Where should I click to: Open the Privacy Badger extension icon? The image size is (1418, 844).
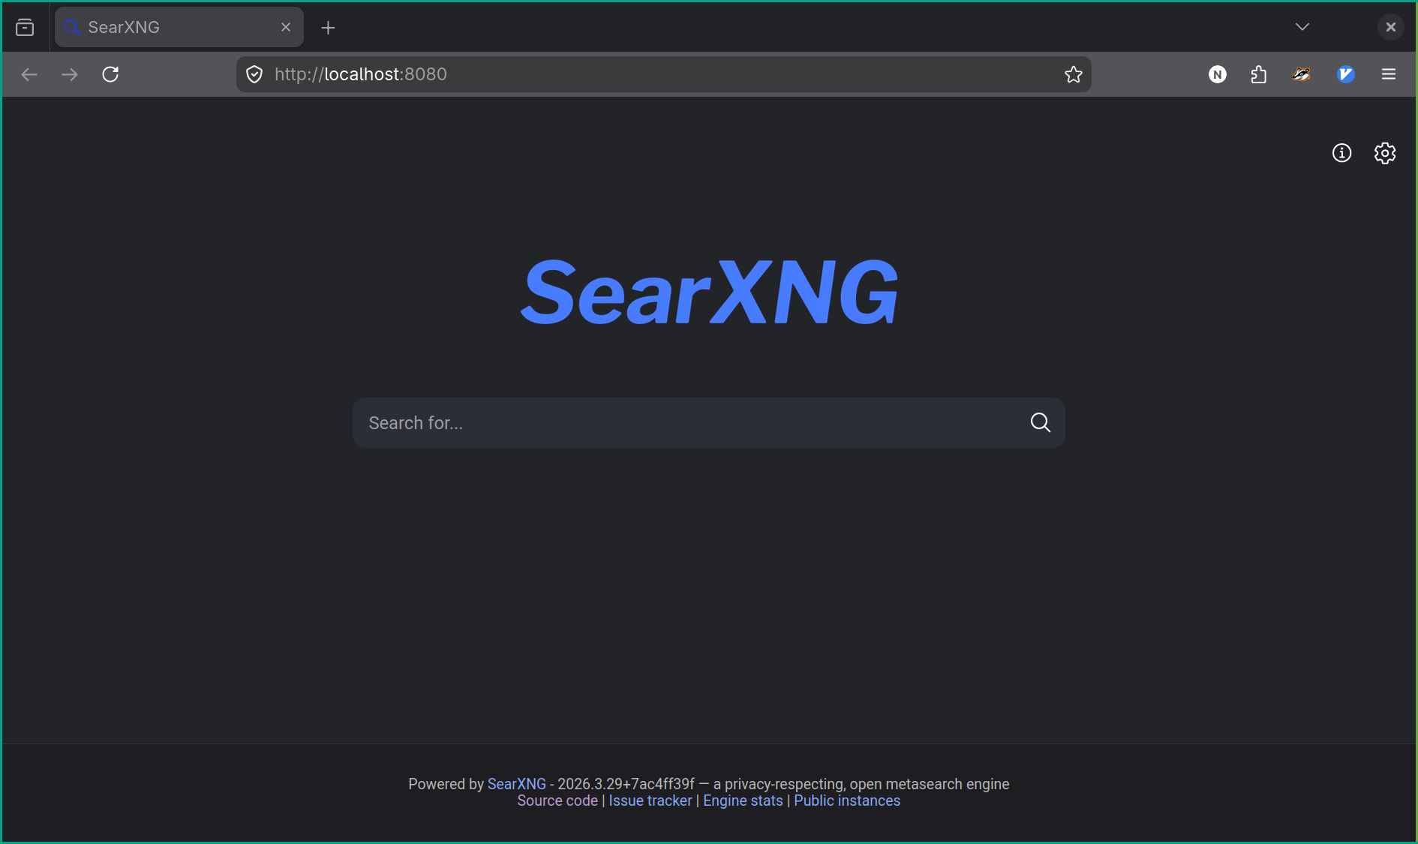pos(1302,74)
